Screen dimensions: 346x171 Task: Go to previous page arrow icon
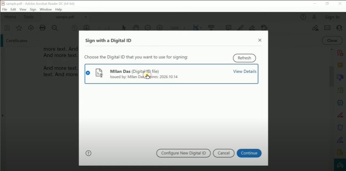click(75, 28)
